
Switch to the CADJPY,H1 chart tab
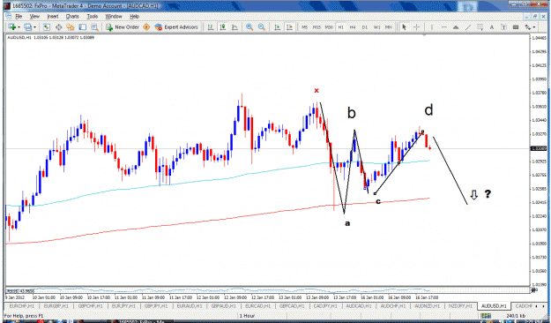[325, 306]
